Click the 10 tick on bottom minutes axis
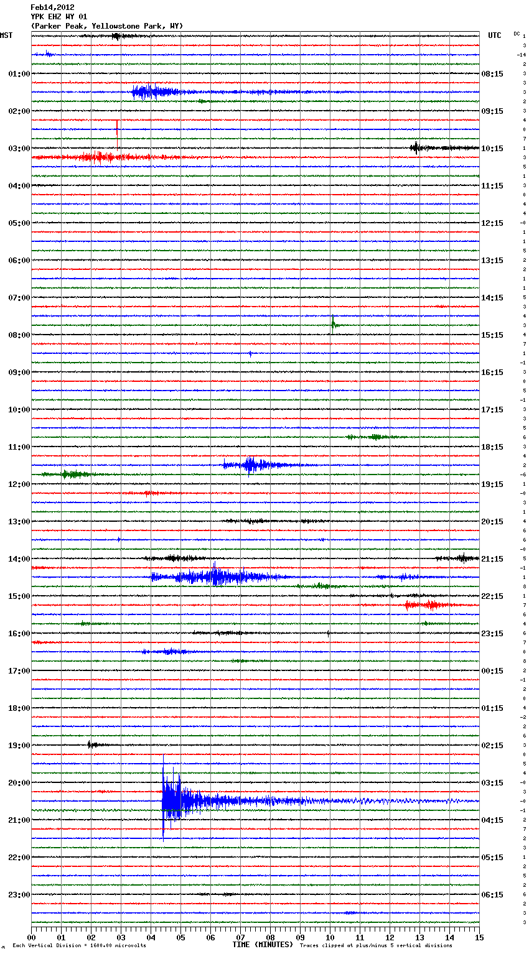 coord(330,937)
